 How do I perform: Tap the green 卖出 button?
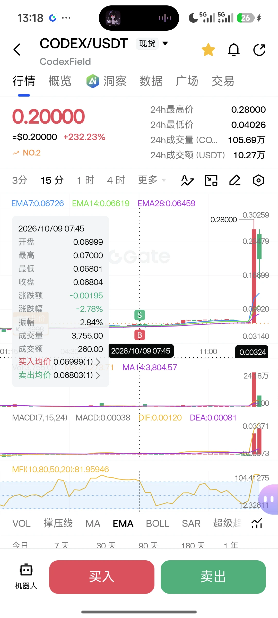click(x=213, y=577)
